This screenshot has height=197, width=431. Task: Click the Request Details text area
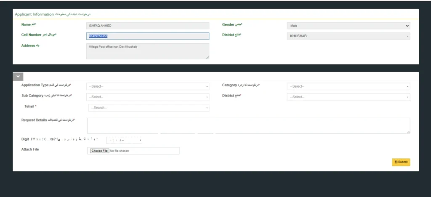tap(248, 125)
